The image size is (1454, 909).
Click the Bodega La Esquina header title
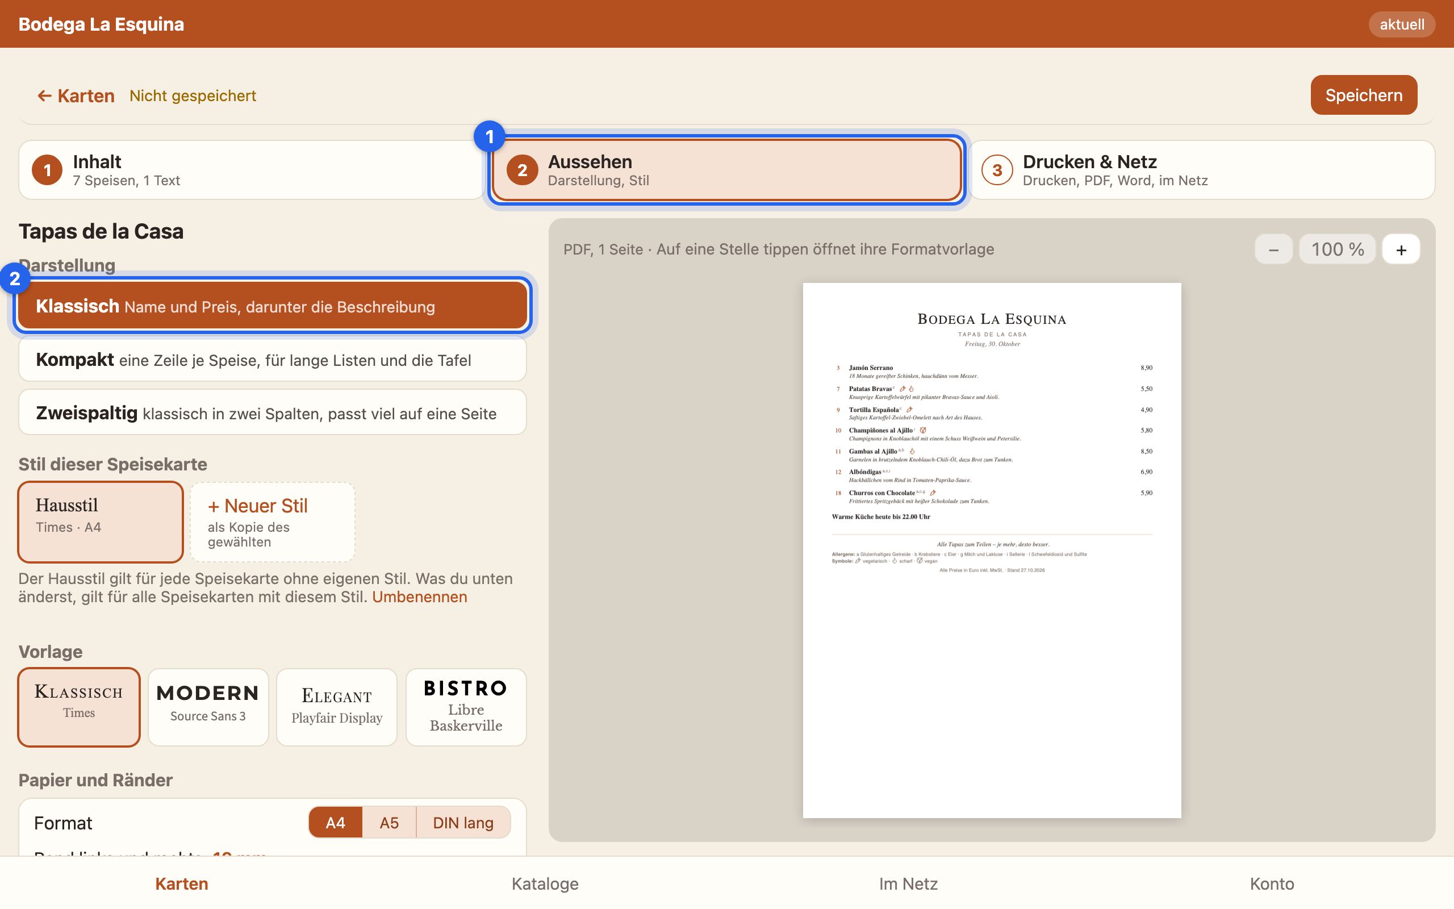click(x=101, y=24)
